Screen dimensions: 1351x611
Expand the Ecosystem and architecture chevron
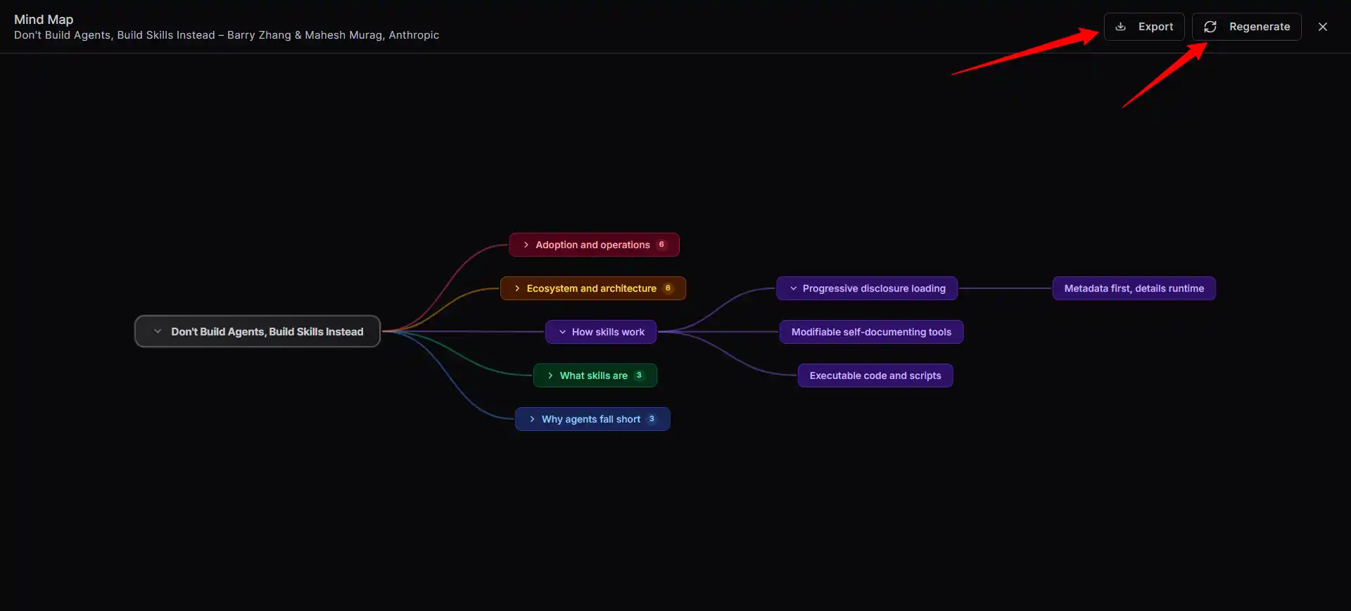[517, 288]
